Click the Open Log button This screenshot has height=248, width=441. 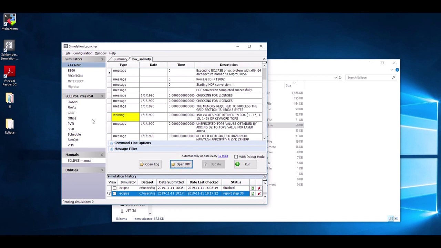click(x=150, y=164)
